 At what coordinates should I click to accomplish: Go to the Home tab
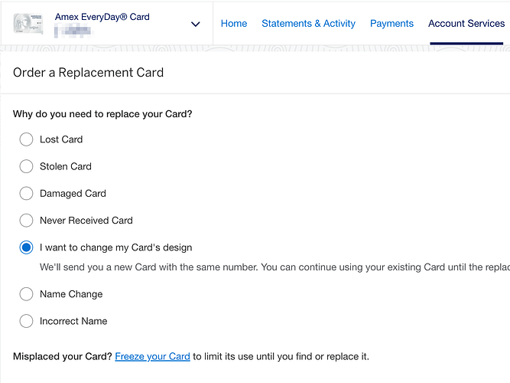click(x=234, y=24)
